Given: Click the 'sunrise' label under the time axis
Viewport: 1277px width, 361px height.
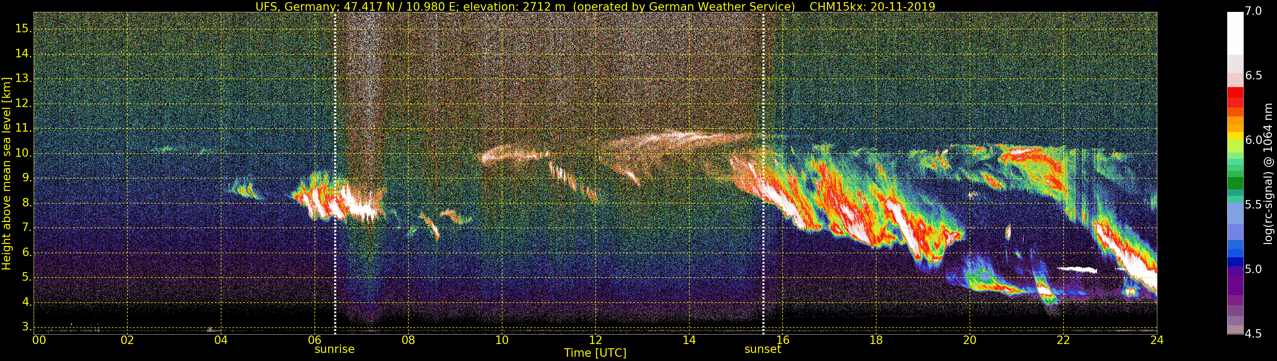Looking at the screenshot, I should click(x=335, y=349).
